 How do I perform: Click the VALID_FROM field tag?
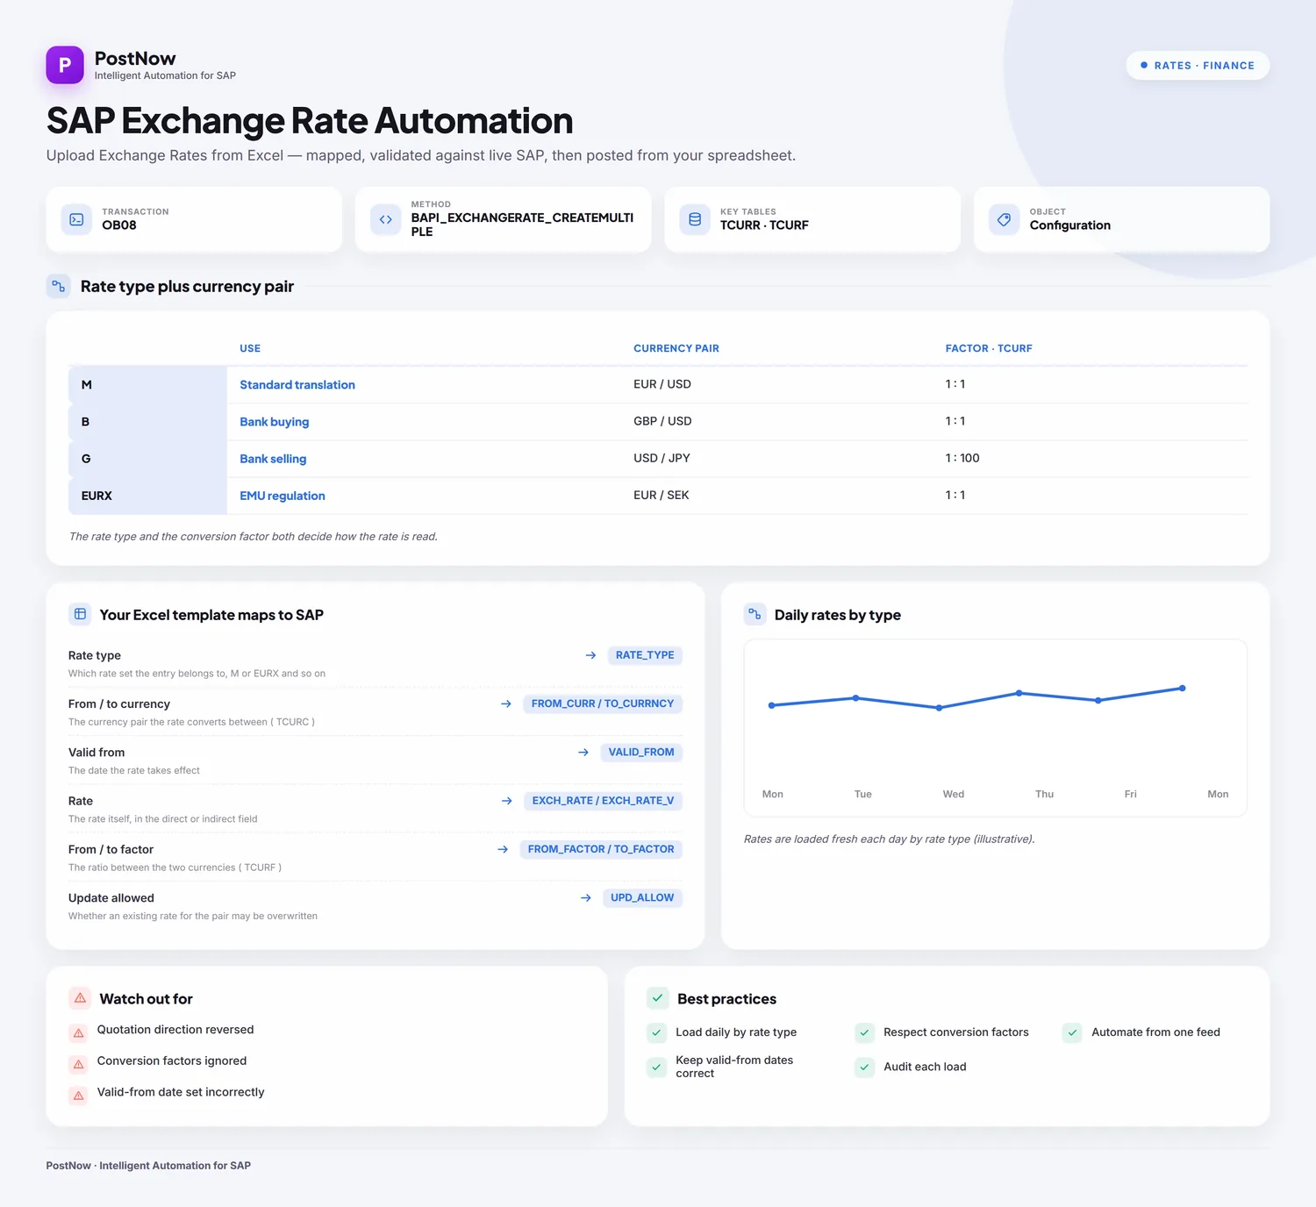pyautogui.click(x=641, y=753)
